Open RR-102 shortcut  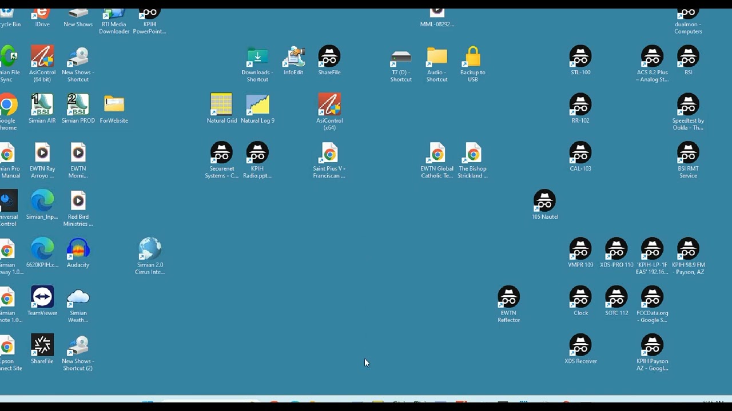tap(580, 108)
